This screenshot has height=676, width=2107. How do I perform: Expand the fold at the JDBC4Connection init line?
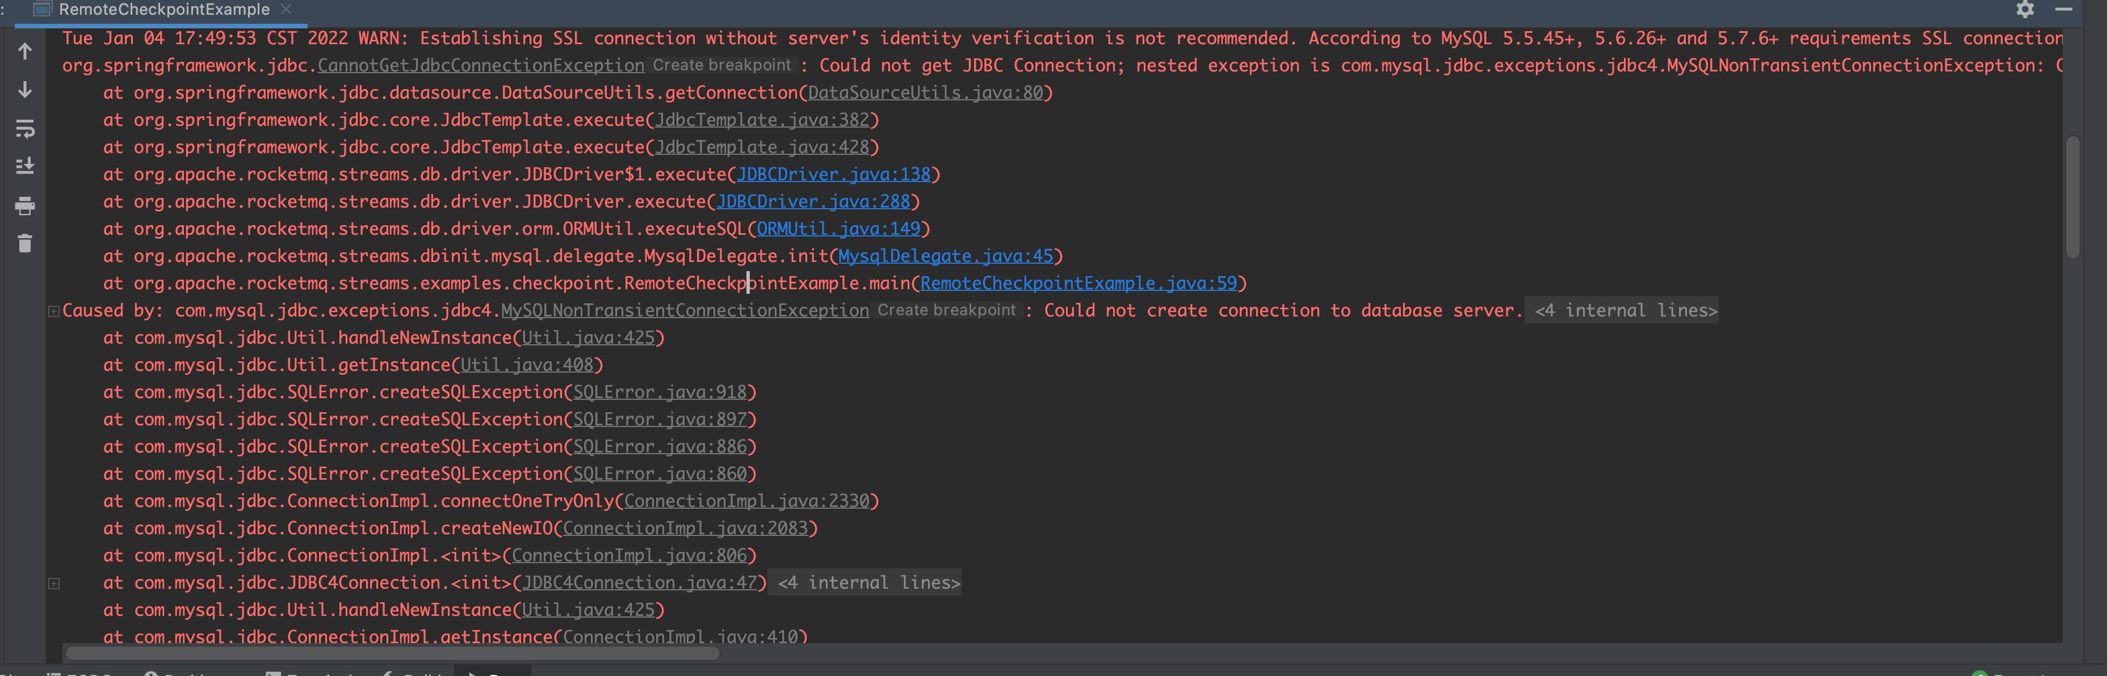[x=54, y=583]
